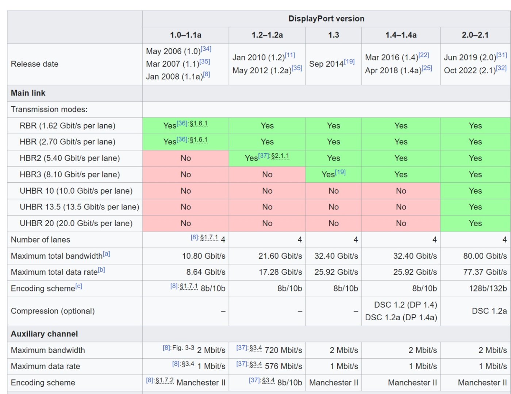Select the "576 Mbit/s" auxiliary data rate value
Image resolution: width=511 pixels, height=394 pixels.
[284, 366]
